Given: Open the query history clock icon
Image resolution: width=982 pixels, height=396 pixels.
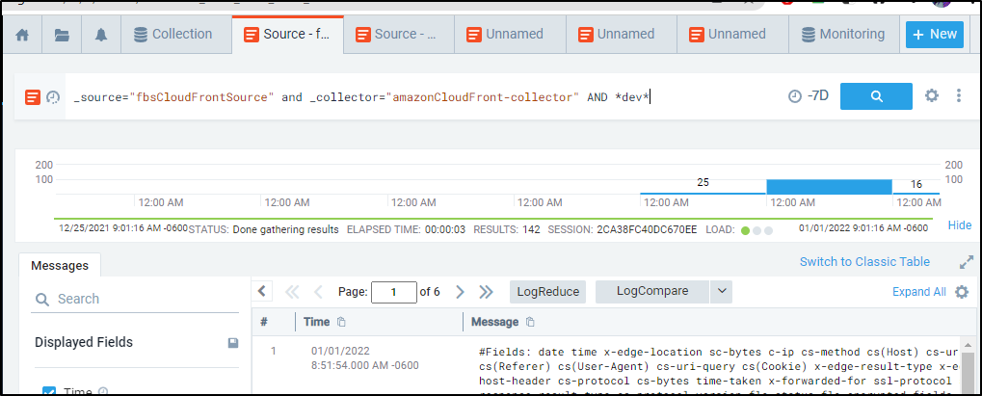Looking at the screenshot, I should pyautogui.click(x=53, y=97).
